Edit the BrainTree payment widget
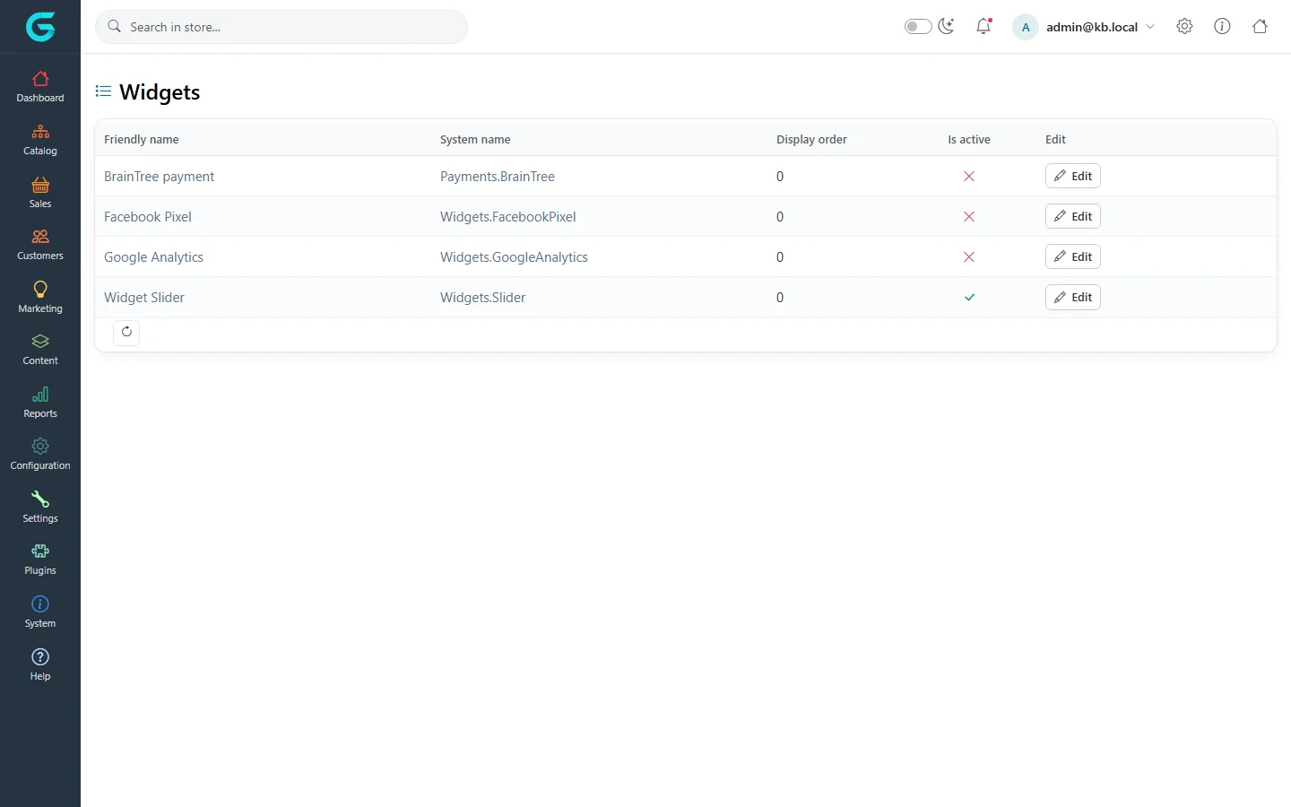Screen dimensions: 1291x807 [1072, 176]
